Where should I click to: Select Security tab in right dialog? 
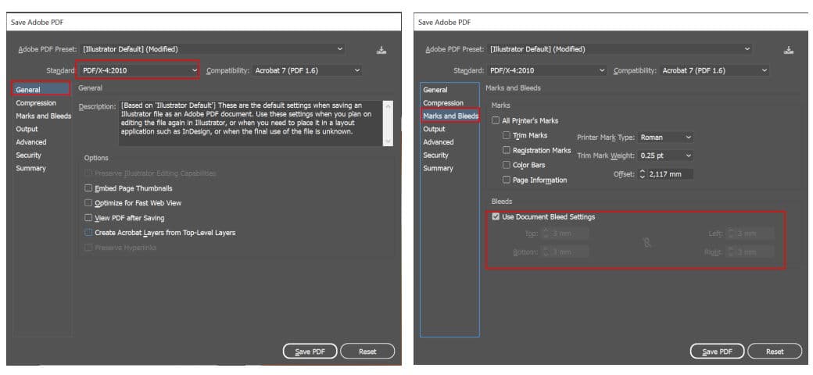point(435,155)
